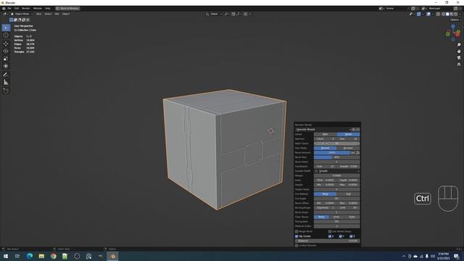Open Blender from the Windows taskbar
This screenshot has height=261, width=464.
pos(112,256)
